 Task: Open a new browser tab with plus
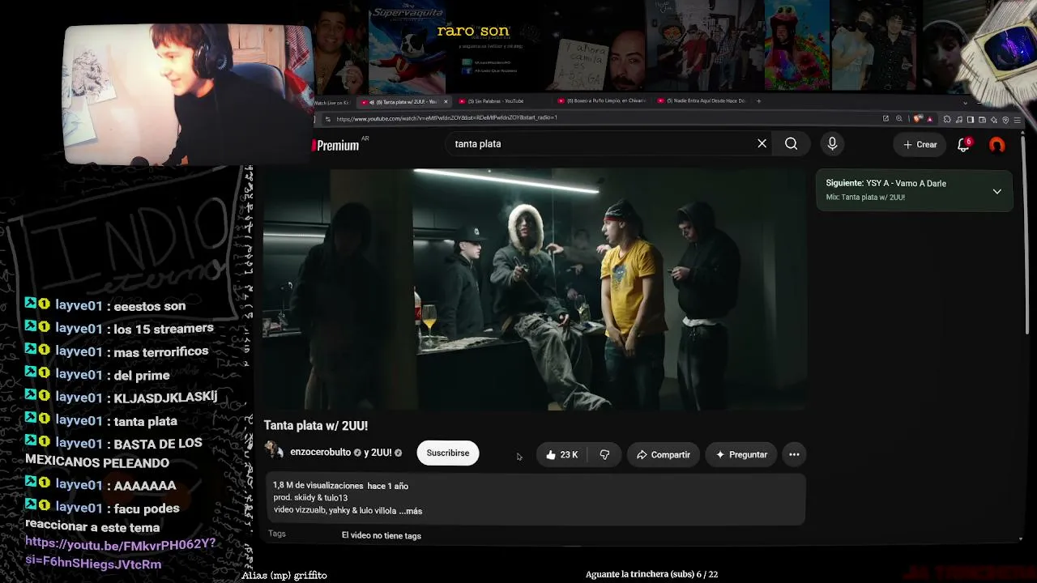coord(758,101)
